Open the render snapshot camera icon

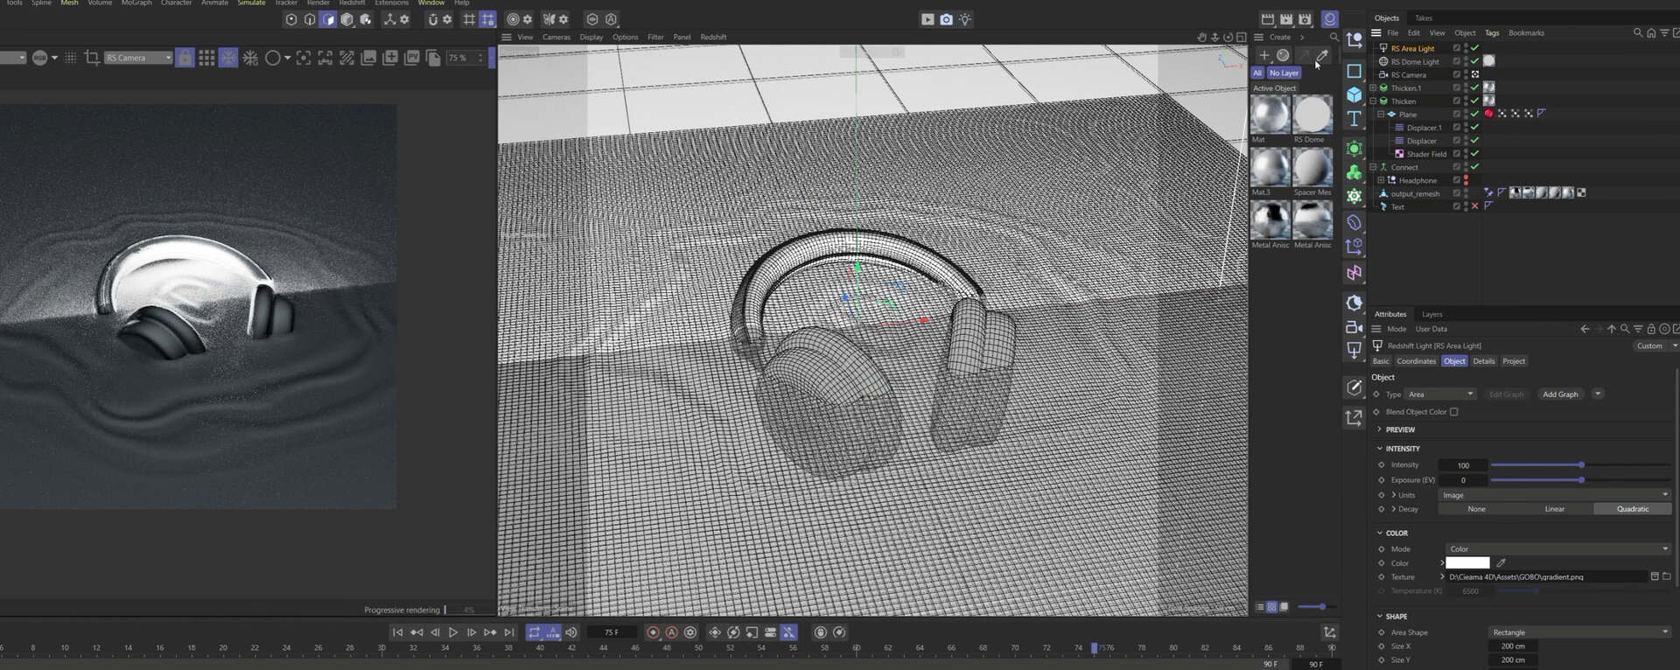click(946, 19)
